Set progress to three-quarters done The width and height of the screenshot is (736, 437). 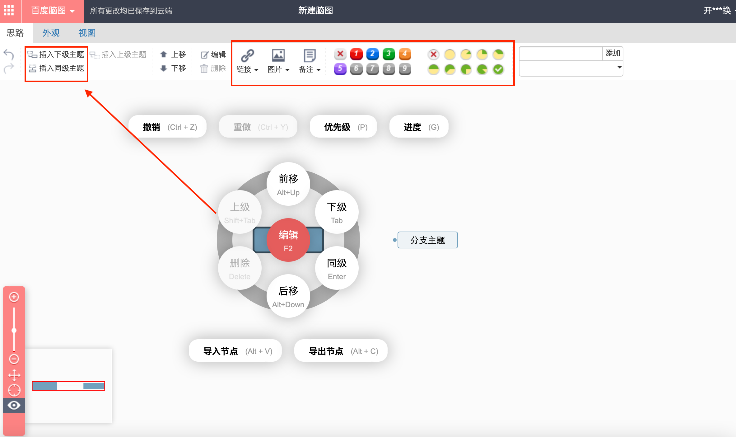point(466,69)
